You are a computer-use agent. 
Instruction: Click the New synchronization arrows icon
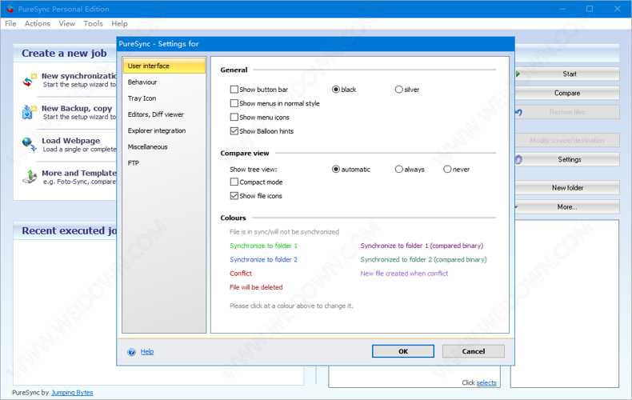point(29,80)
